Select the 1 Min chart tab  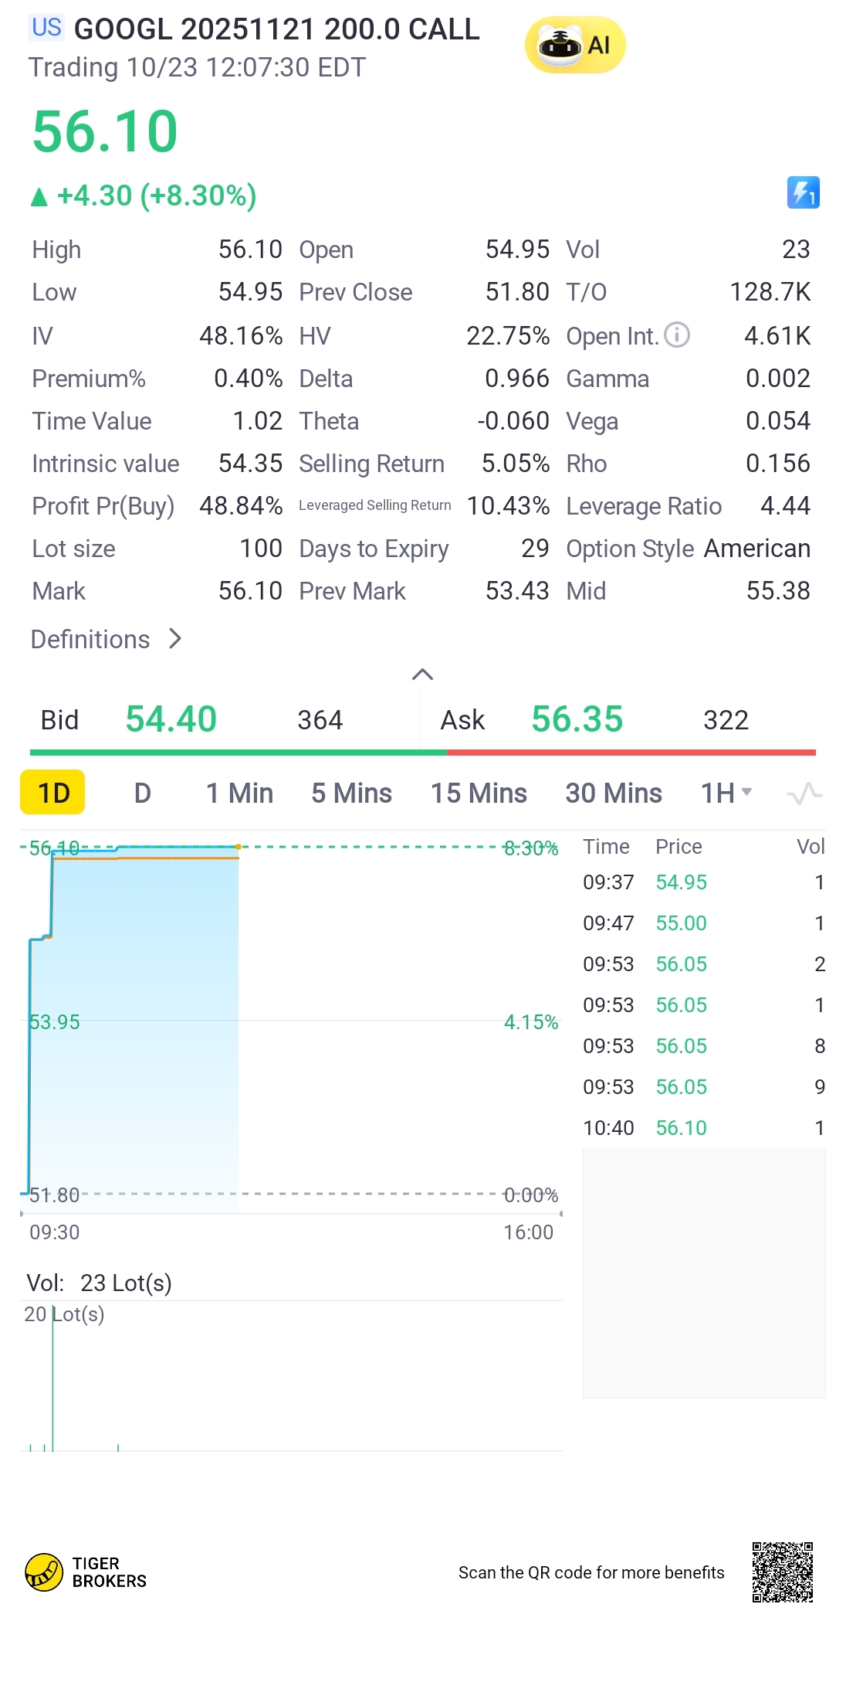[239, 794]
